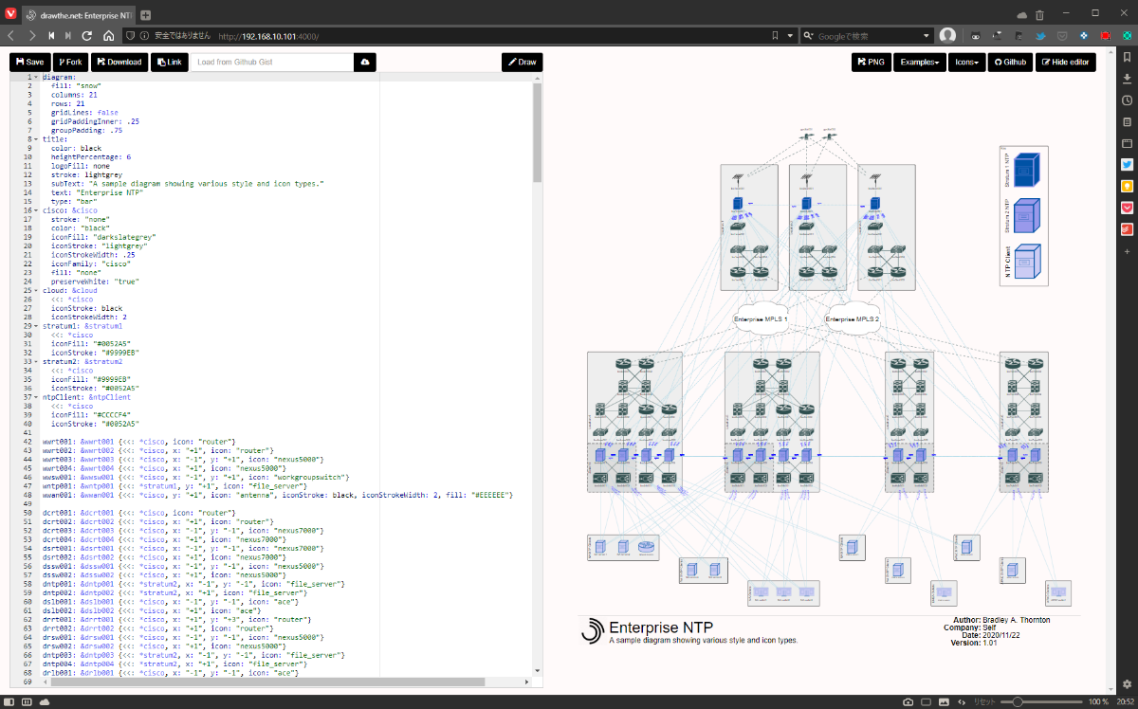
Task: Open the Vivaldi main menu icon
Action: [x=10, y=14]
